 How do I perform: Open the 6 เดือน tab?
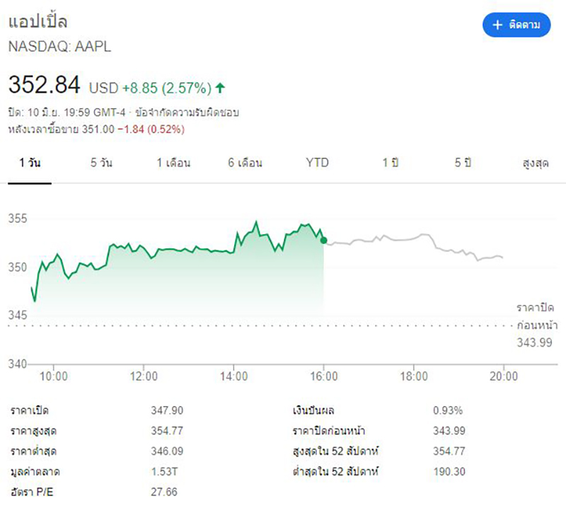(x=246, y=163)
